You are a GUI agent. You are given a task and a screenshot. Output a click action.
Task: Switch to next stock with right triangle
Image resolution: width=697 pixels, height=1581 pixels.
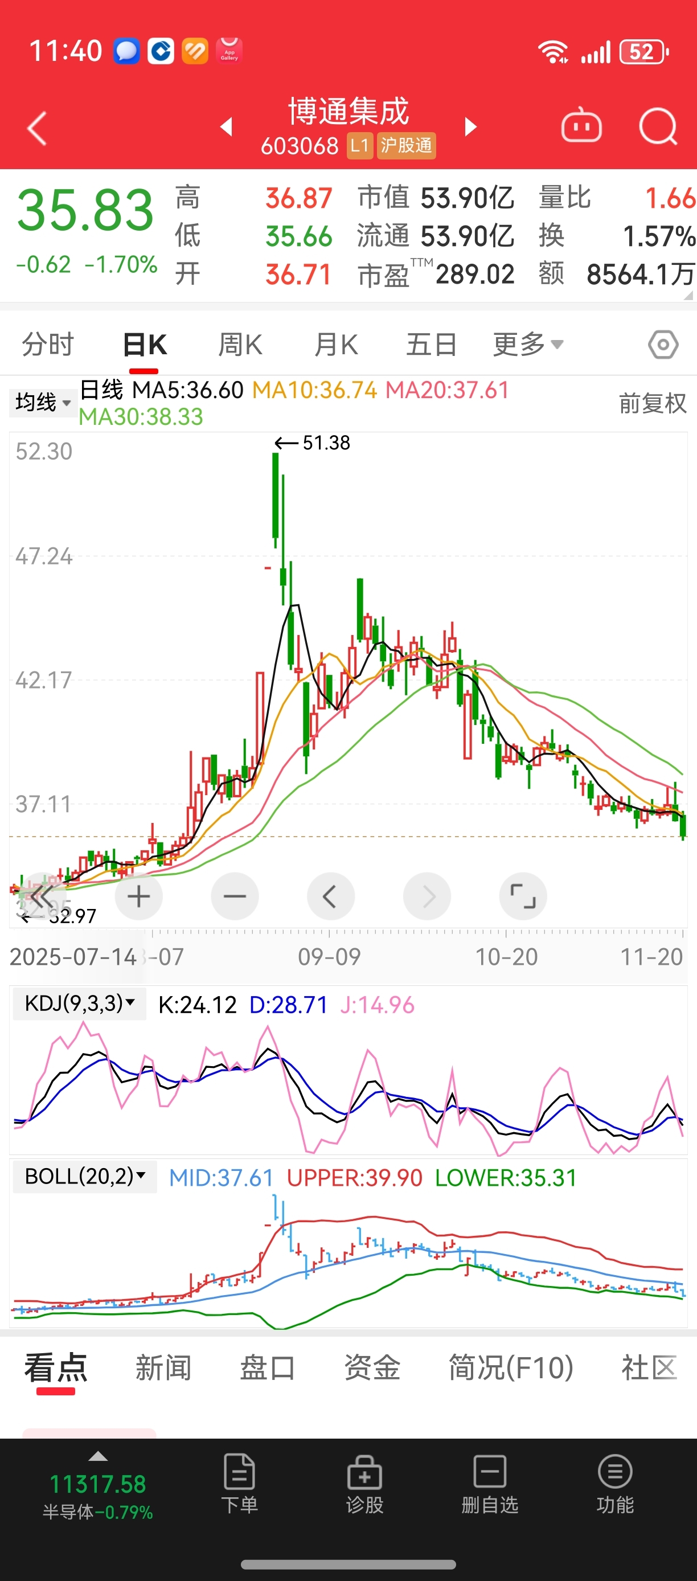470,126
